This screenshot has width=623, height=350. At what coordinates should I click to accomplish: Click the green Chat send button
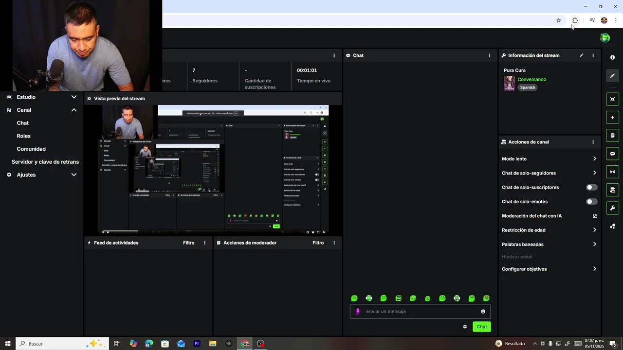click(x=481, y=327)
